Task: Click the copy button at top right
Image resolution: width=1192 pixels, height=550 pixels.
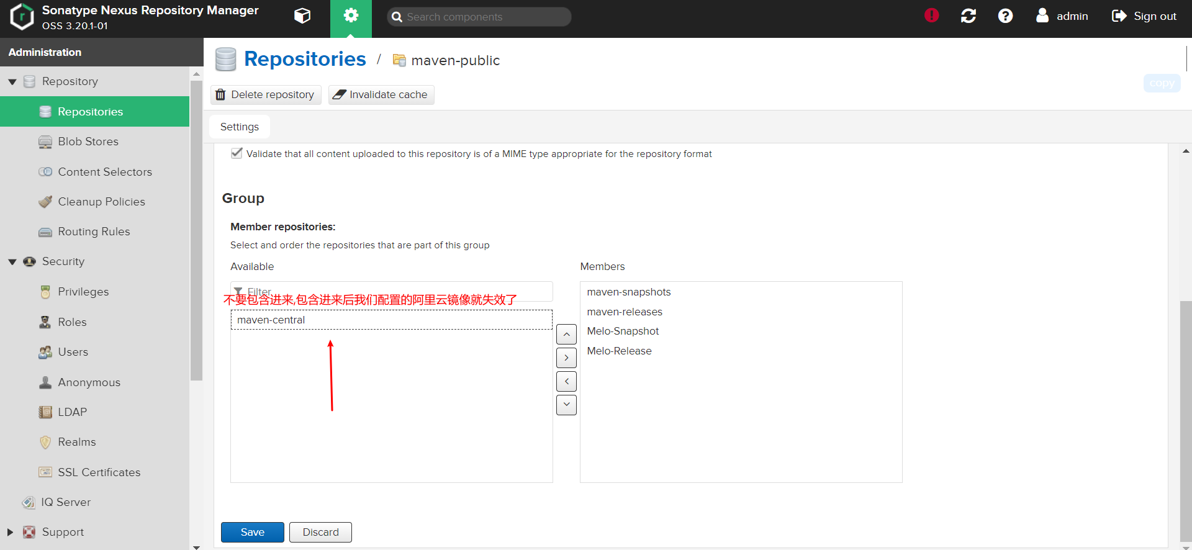Action: coord(1162,83)
